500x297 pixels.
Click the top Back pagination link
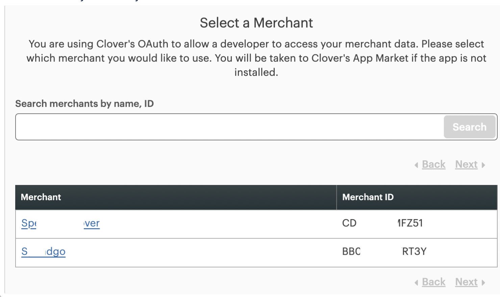coord(433,164)
